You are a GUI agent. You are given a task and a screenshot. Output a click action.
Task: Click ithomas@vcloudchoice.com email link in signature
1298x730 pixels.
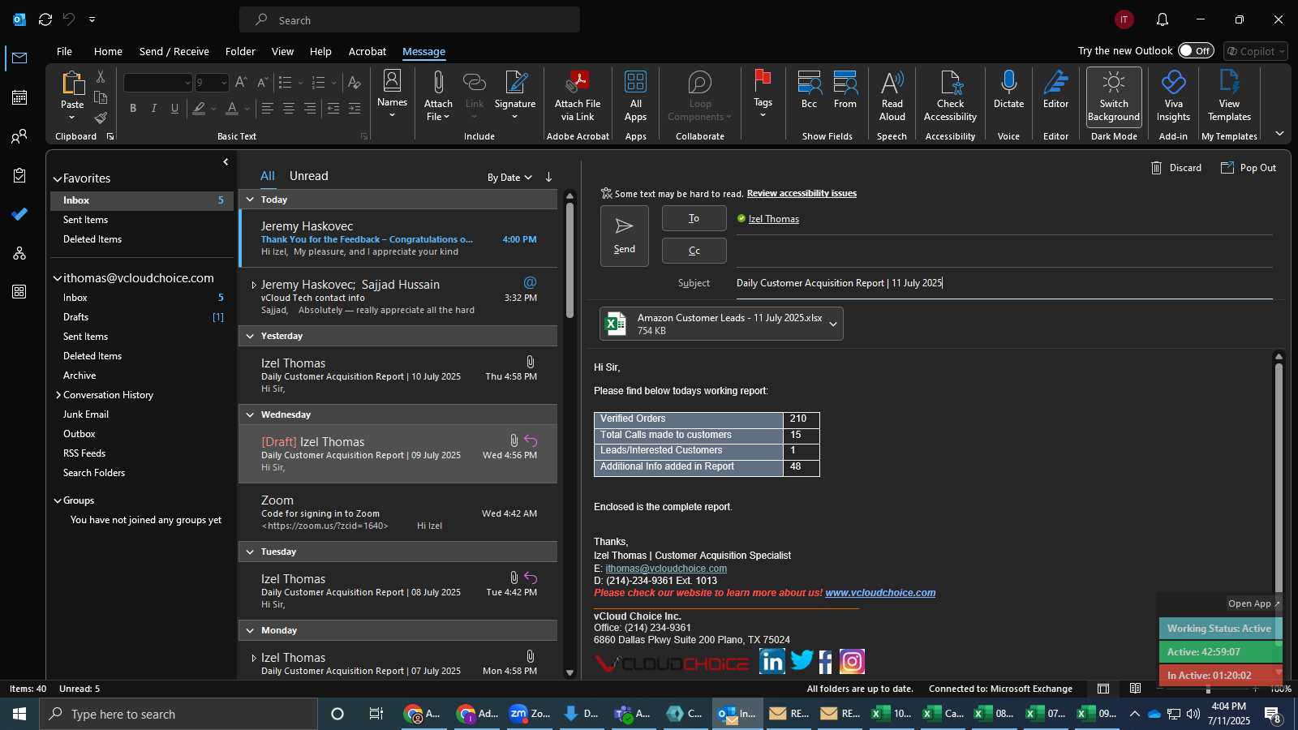(666, 569)
